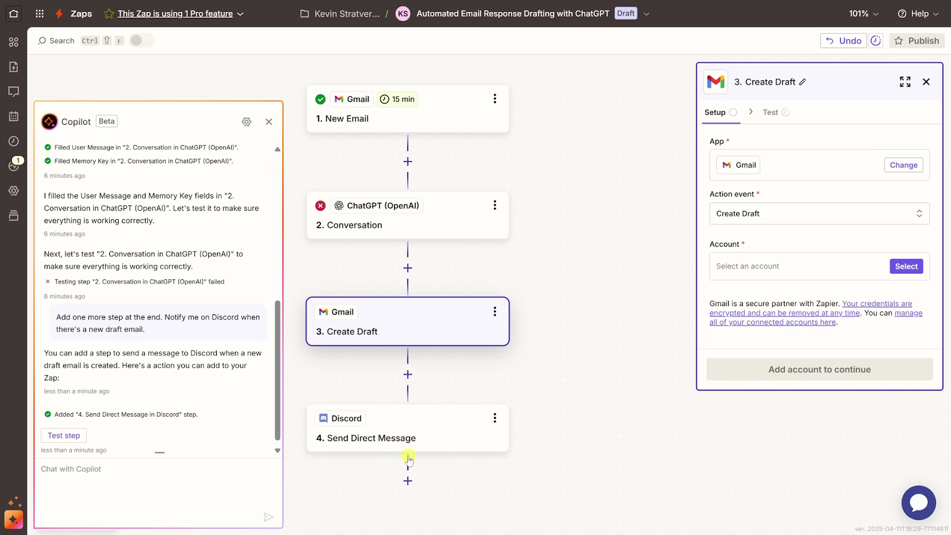
Task: Switch to the Setup tab
Action: click(720, 112)
